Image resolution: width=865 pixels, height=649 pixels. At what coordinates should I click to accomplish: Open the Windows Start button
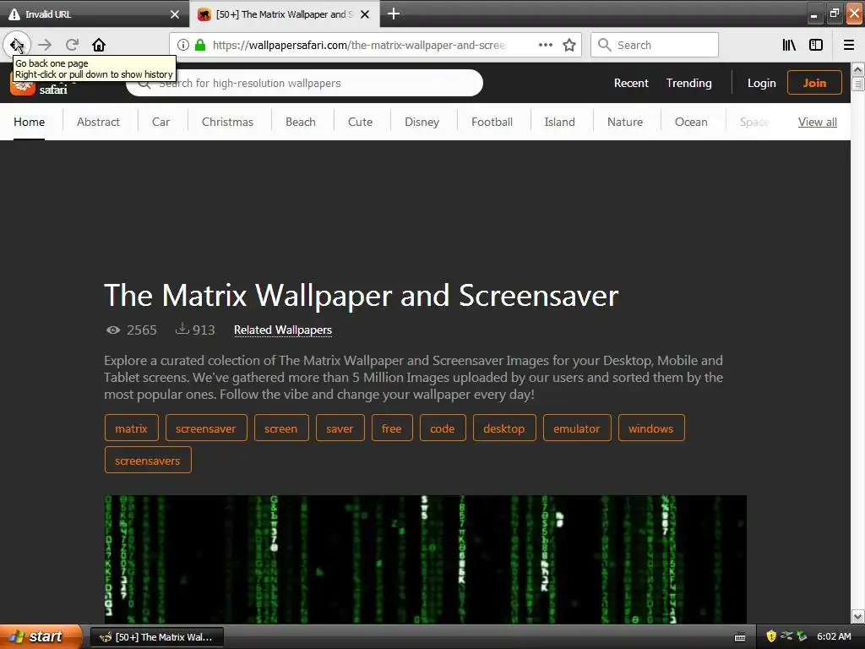pos(41,637)
